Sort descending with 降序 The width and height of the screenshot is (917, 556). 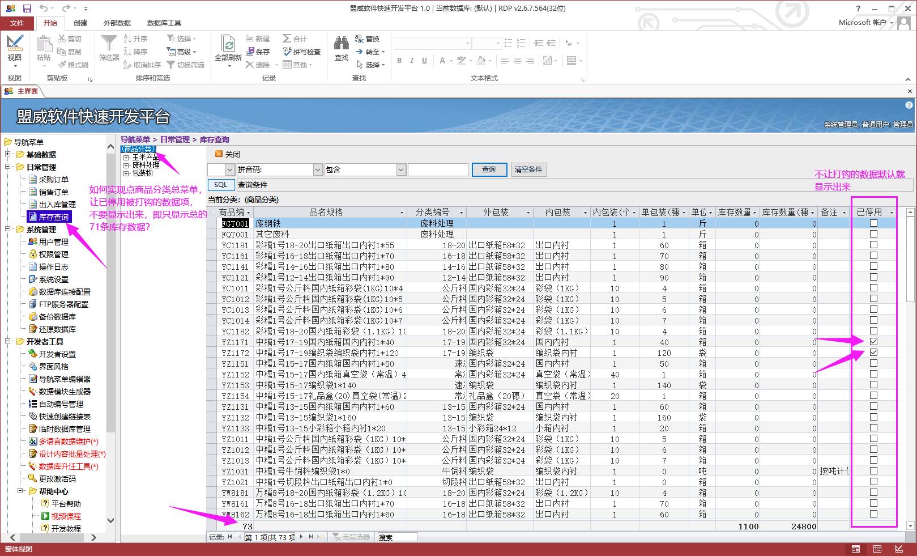point(135,52)
